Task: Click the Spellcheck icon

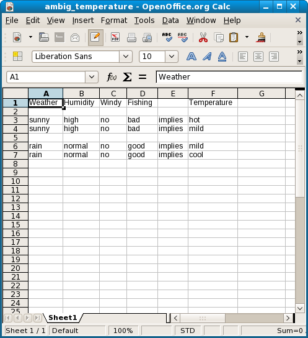Action: click(x=167, y=38)
